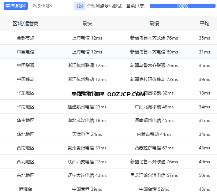
Task: Click the 平均 column header
Action: [204, 23]
